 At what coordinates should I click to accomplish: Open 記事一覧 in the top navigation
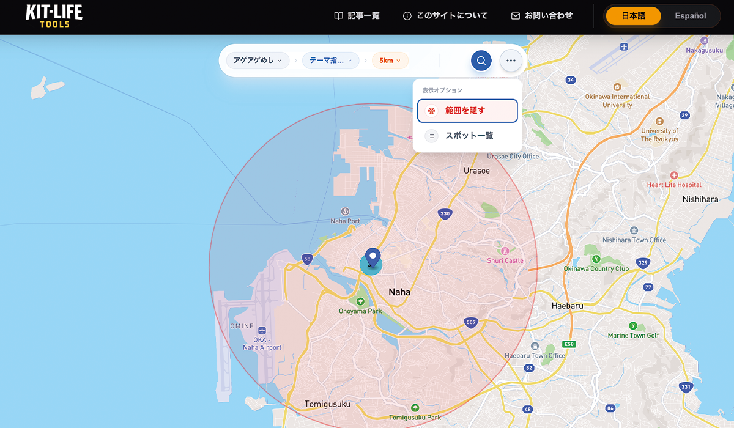coord(357,16)
